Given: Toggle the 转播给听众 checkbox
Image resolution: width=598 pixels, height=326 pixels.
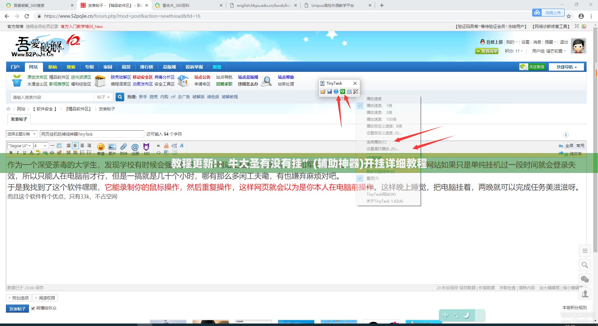Looking at the screenshot, I should coord(33,308).
